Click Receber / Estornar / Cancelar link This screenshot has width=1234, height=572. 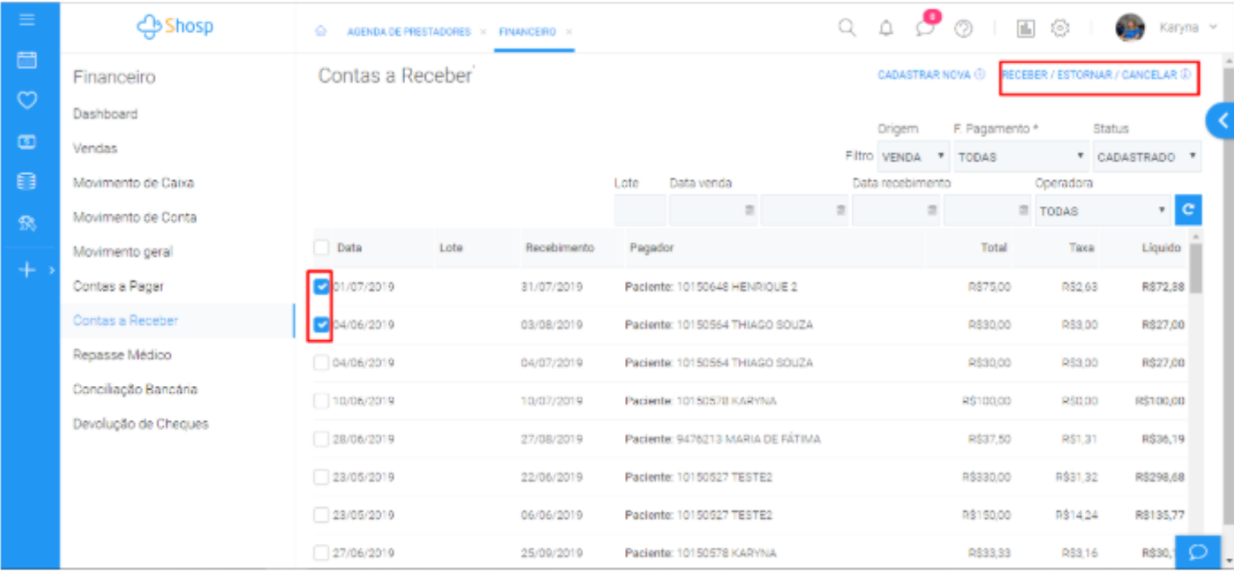tap(1096, 75)
